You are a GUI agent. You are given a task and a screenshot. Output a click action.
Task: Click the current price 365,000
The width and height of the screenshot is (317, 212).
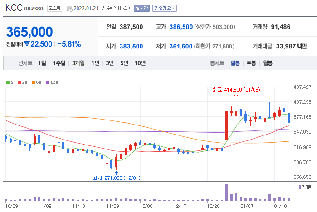tap(29, 32)
